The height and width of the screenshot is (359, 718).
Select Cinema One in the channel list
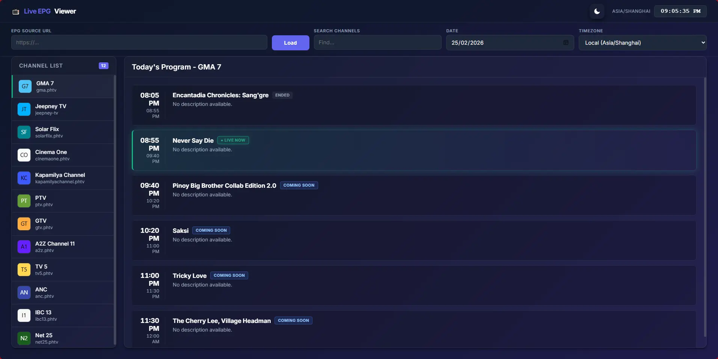63,155
